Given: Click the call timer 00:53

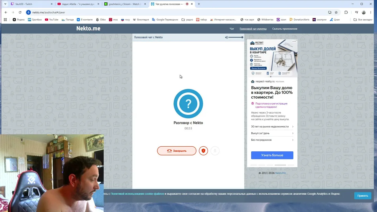Looking at the screenshot, I should (x=188, y=128).
